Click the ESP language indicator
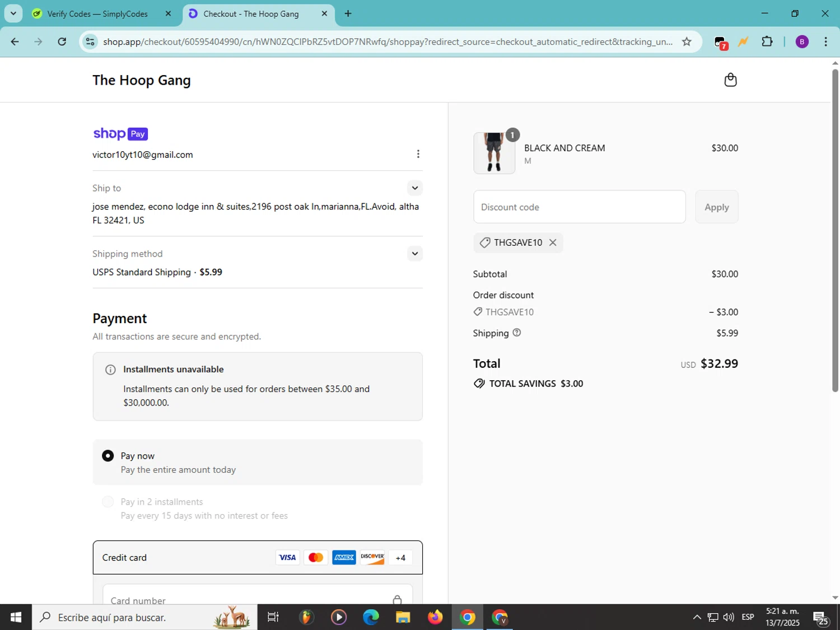 pos(748,617)
